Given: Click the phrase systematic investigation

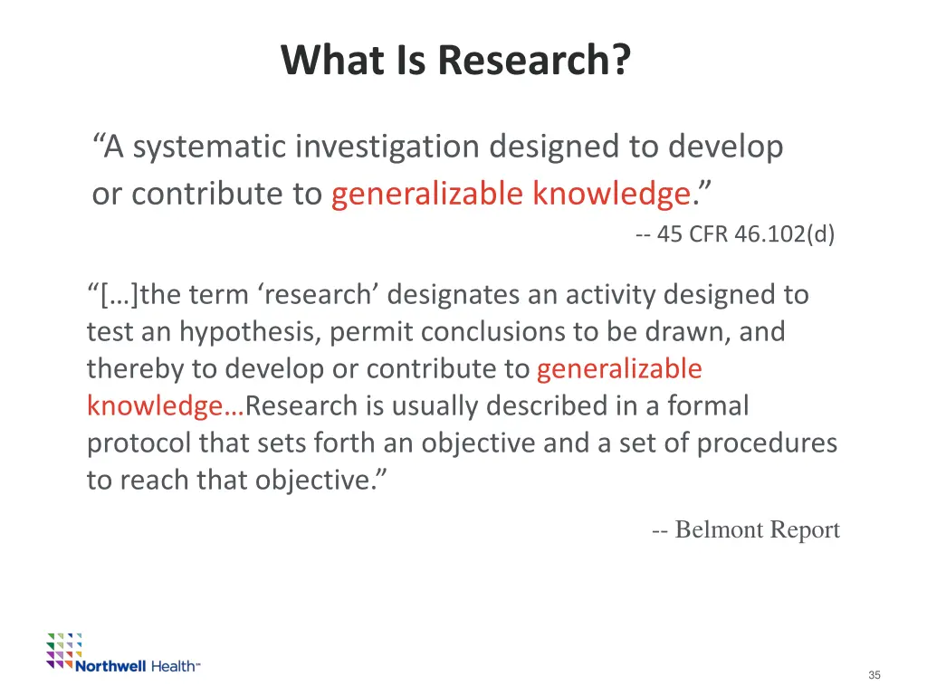Looking at the screenshot, I should point(303,146).
